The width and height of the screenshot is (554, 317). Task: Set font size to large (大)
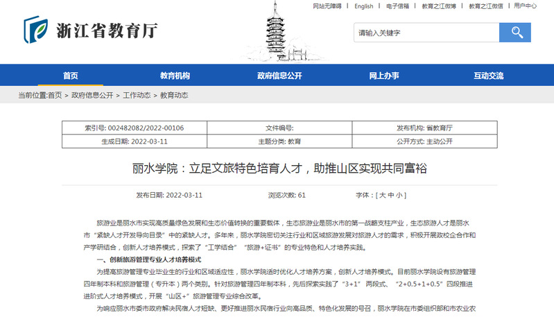tap(382, 196)
